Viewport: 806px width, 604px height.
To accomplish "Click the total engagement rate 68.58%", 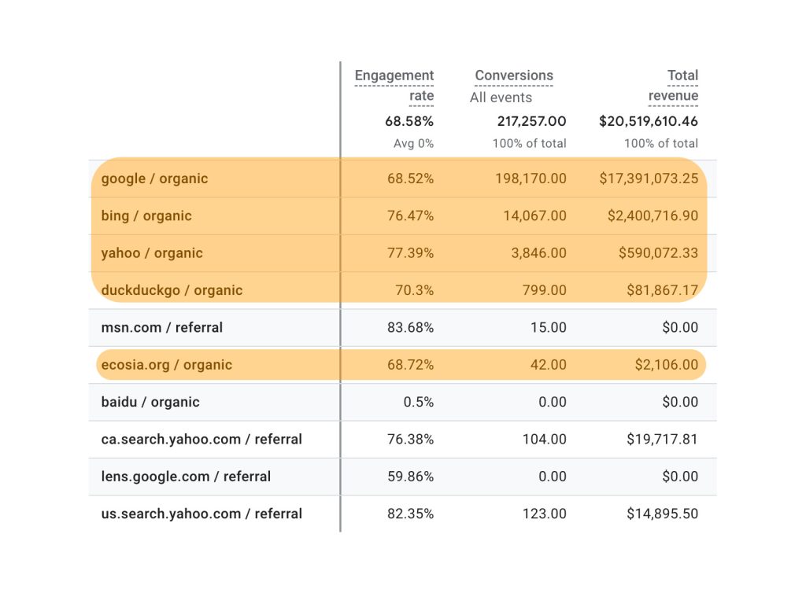I will coord(409,122).
